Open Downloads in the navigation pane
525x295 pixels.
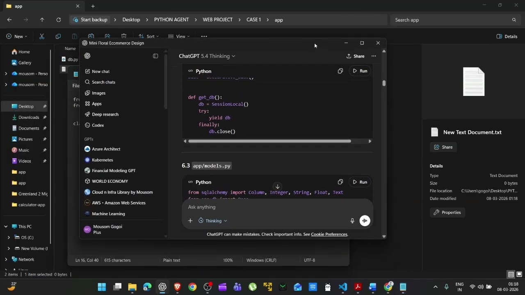point(28,117)
